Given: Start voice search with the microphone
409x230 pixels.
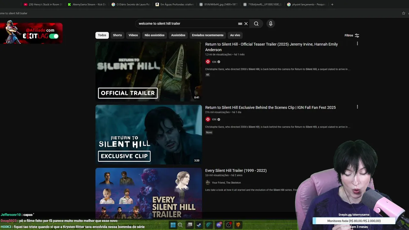Looking at the screenshot, I should (x=271, y=24).
